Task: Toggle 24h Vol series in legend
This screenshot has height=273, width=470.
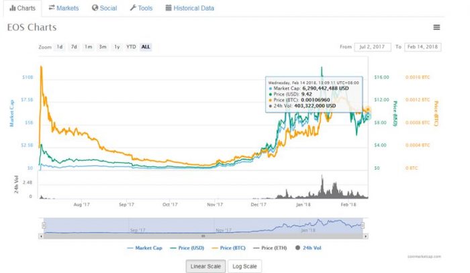Action: (x=308, y=248)
